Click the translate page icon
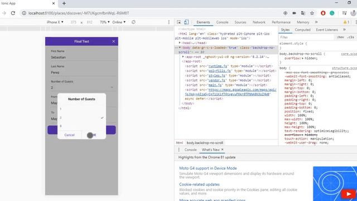Image resolution: width=357 pixels, height=201 pixels. [303, 13]
